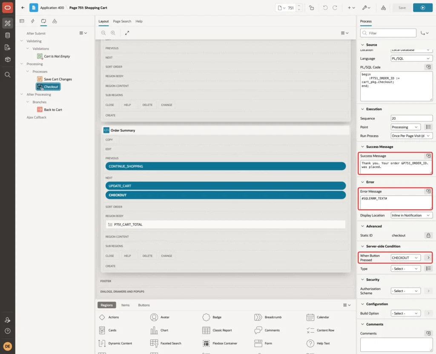Image resolution: width=436 pixels, height=354 pixels.
Task: Open SQL Workshop database icon
Action: [8, 35]
